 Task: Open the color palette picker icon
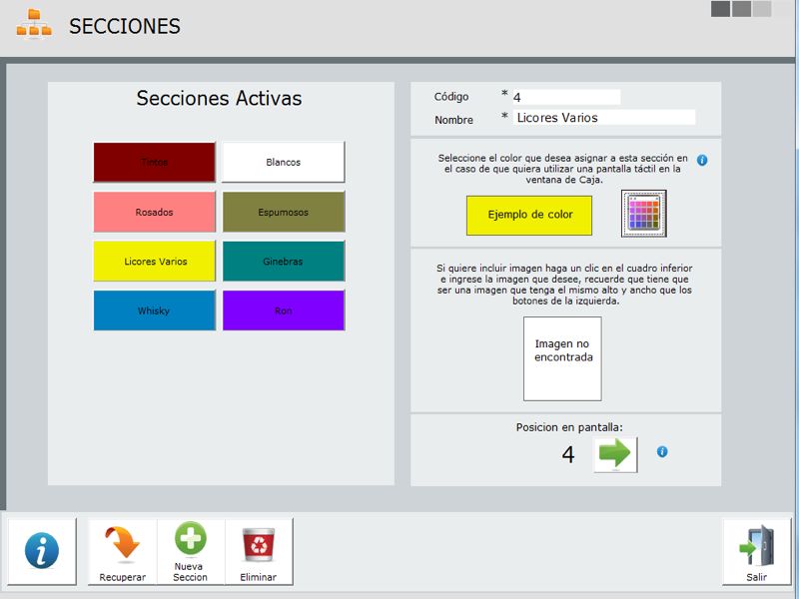[x=643, y=214]
